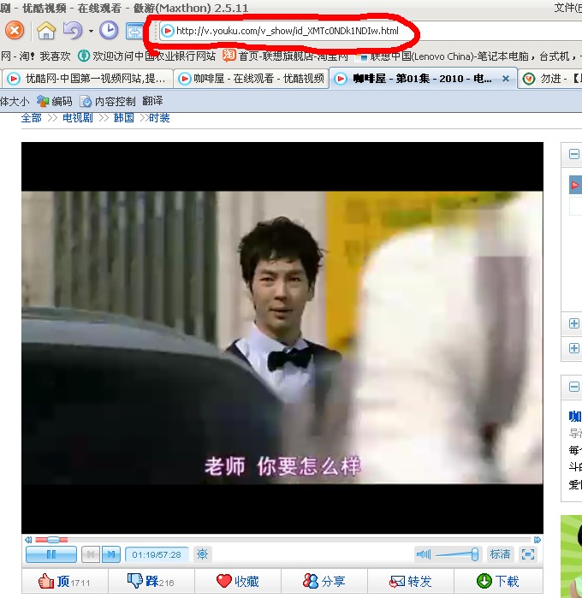Expand the upper plus panel in sidebar
Image resolution: width=582 pixels, height=598 pixels.
[574, 323]
